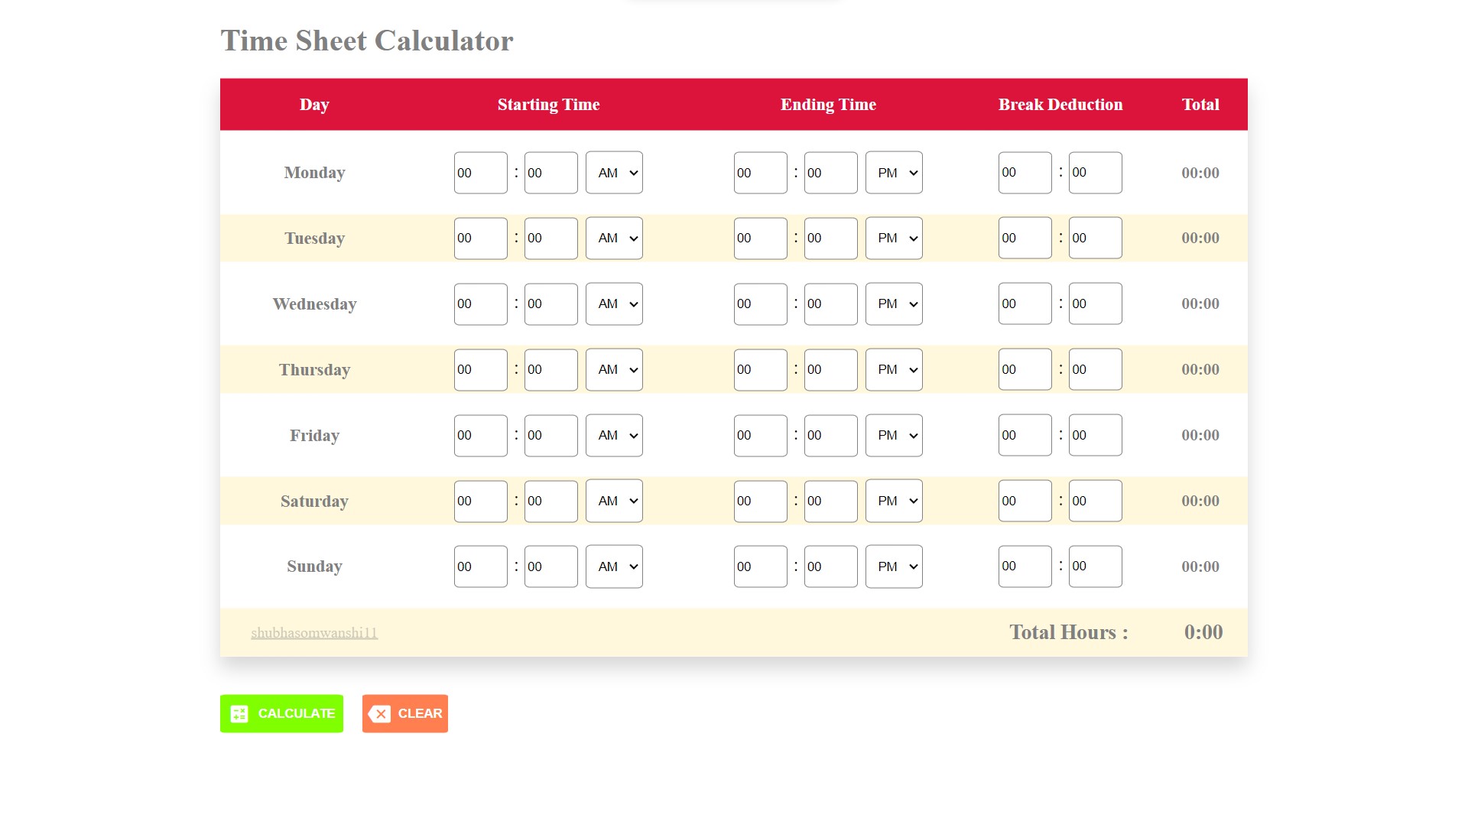1468x818 pixels.
Task: Focus Monday starting minutes field
Action: tap(551, 173)
